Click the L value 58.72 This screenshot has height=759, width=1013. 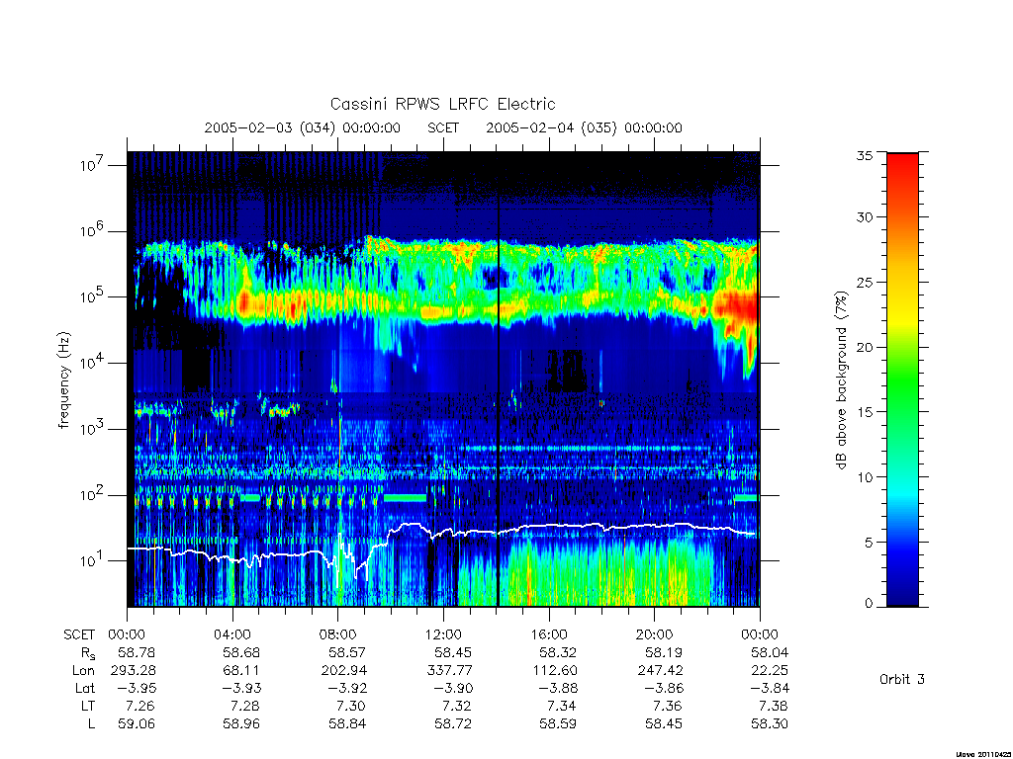453,724
